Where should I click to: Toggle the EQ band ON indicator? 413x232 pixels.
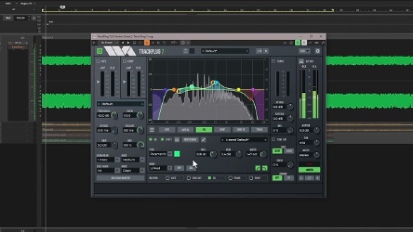[151, 139]
